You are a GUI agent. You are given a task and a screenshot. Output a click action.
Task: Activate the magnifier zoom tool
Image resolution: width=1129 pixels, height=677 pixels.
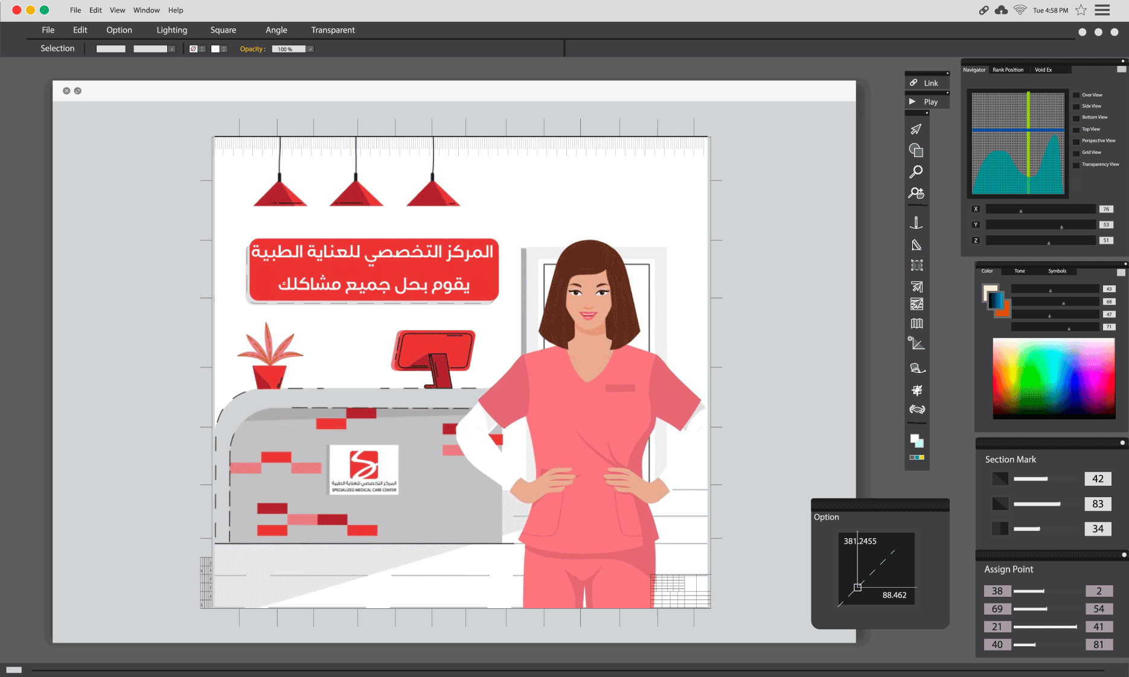coord(916,172)
